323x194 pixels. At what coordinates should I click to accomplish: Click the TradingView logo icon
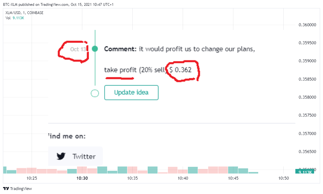[6, 189]
